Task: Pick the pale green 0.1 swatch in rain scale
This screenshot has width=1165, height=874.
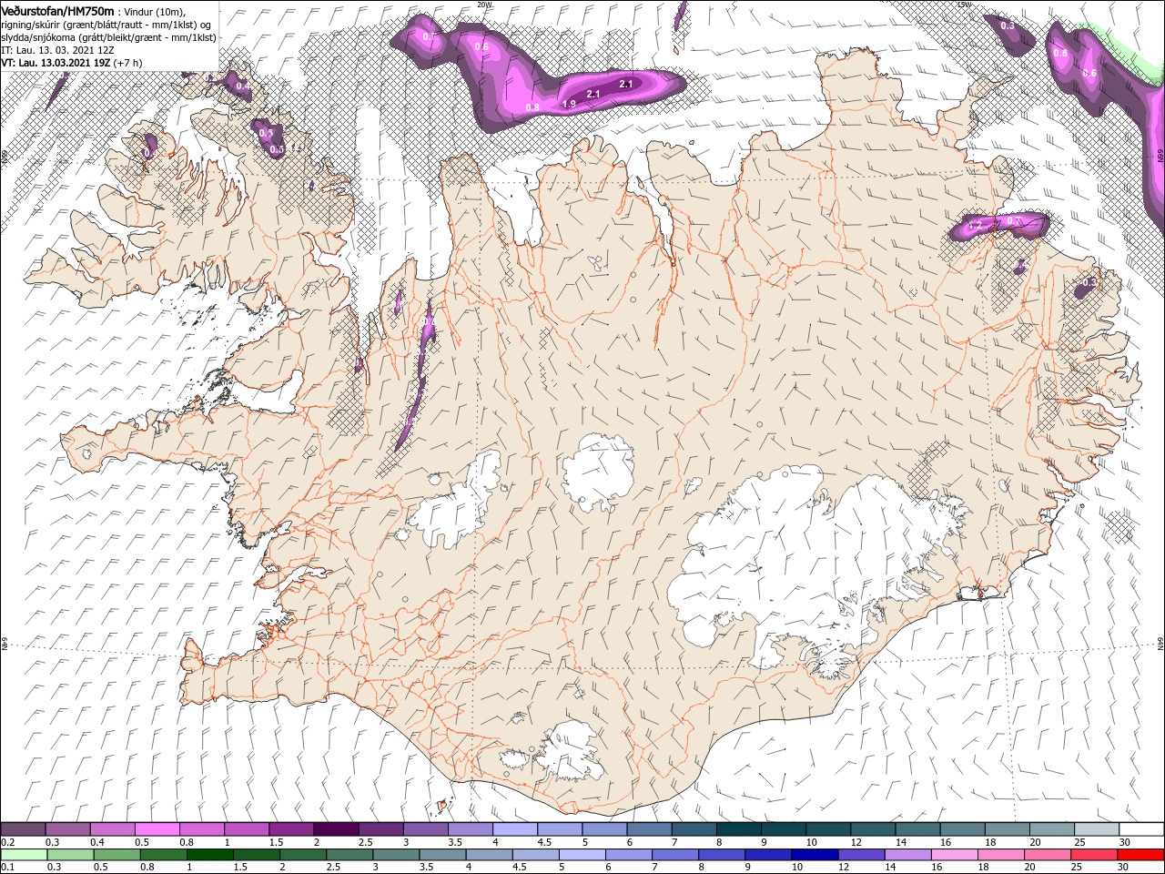Action: click(x=24, y=855)
